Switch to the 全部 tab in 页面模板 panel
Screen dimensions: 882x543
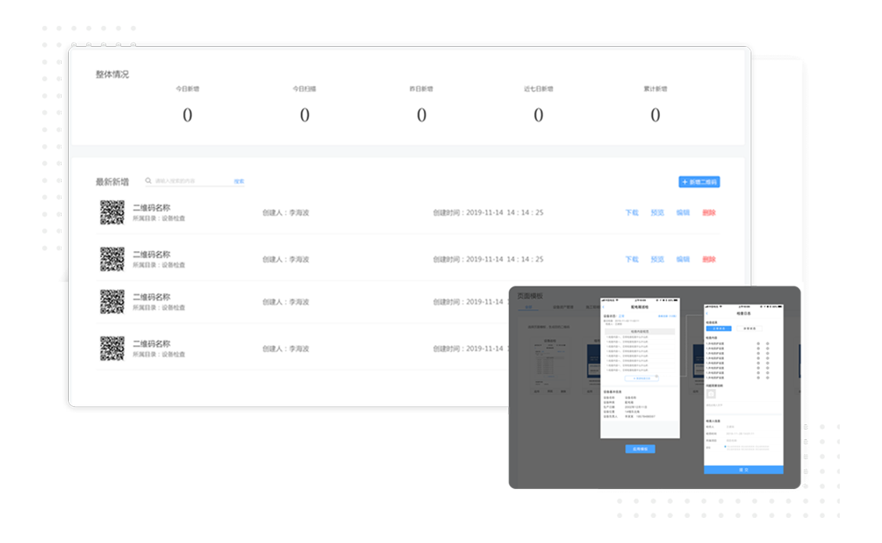[x=529, y=307]
